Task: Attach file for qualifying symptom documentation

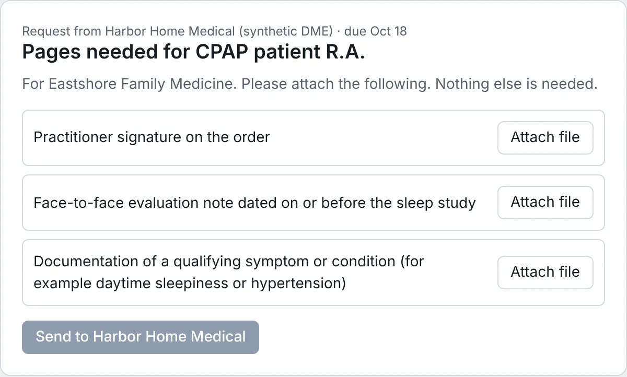Action: [x=545, y=273]
